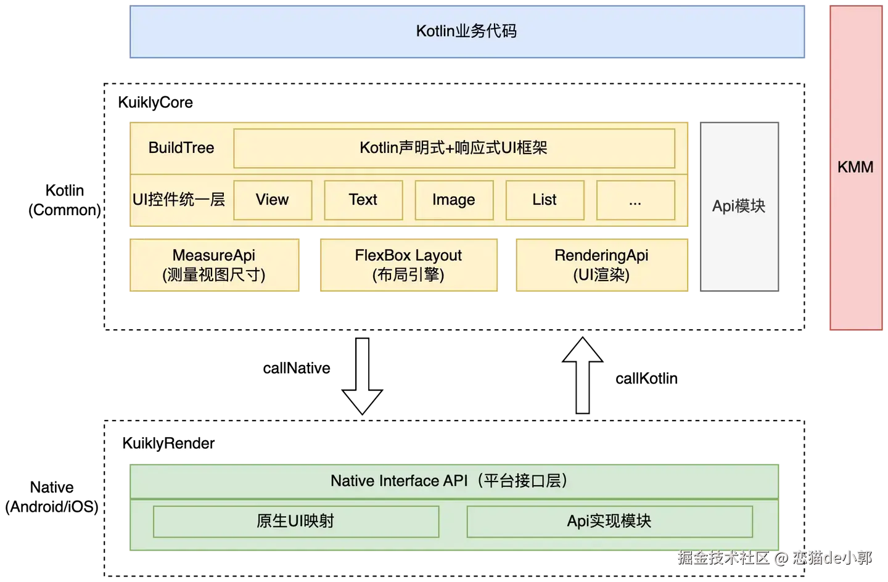
Task: Click the RenderingApi (UI渲染) box
Action: pyautogui.click(x=602, y=265)
